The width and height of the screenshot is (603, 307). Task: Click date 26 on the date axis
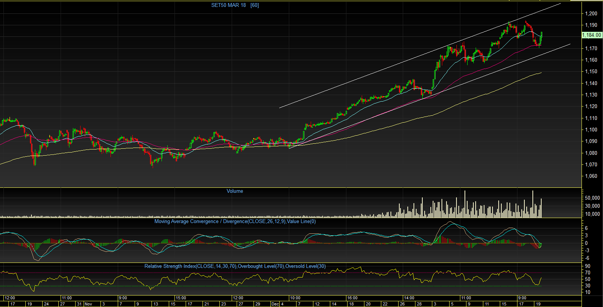point(402,304)
